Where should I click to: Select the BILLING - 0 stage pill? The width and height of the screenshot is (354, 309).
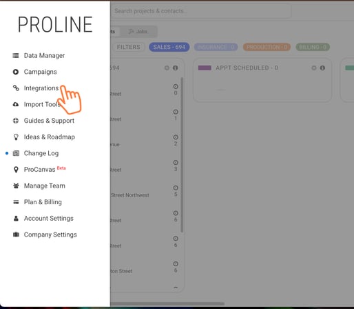(x=313, y=47)
